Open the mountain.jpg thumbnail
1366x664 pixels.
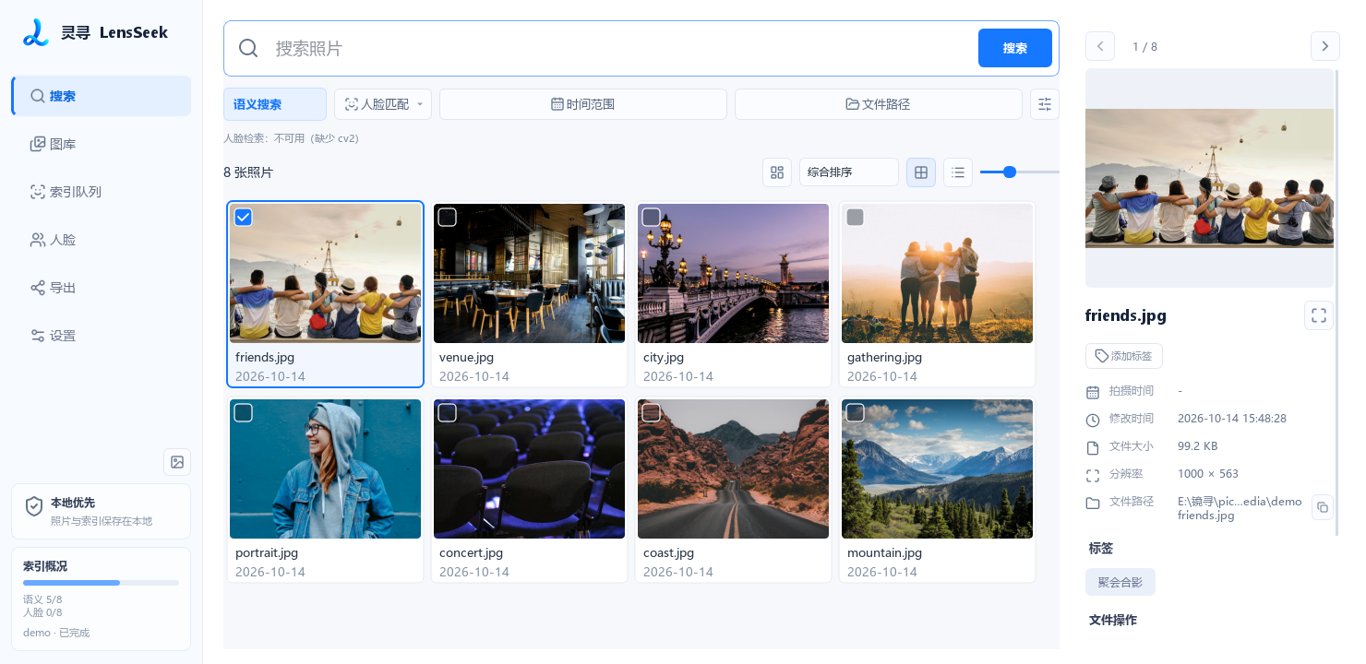938,468
